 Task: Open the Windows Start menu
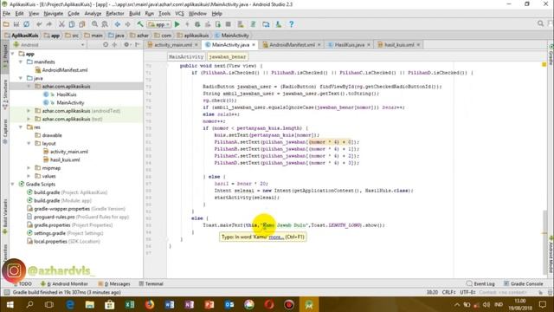point(10,304)
